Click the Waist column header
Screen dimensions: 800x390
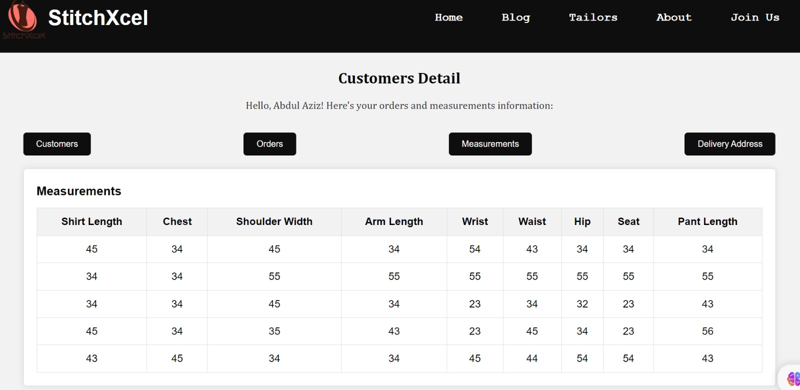(x=532, y=221)
